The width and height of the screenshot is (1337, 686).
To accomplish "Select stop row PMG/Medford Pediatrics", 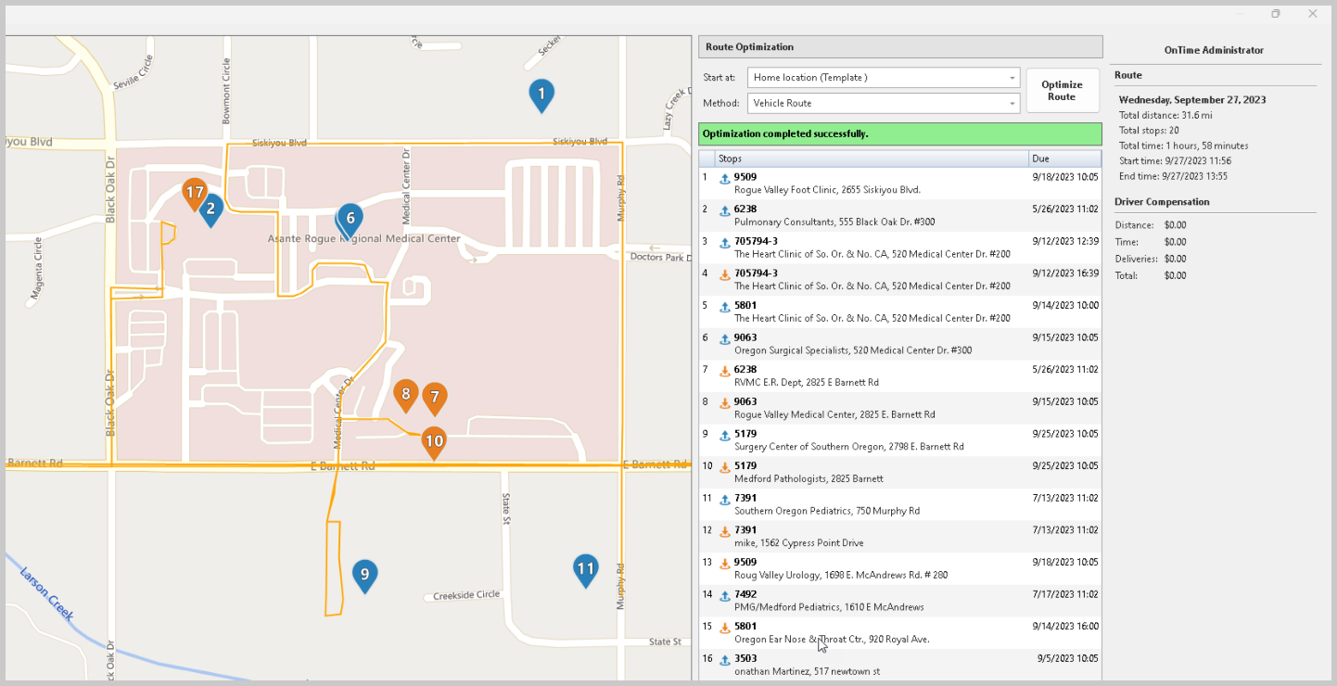I will point(899,601).
